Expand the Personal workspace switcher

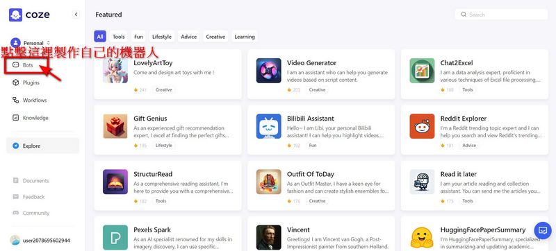point(31,43)
